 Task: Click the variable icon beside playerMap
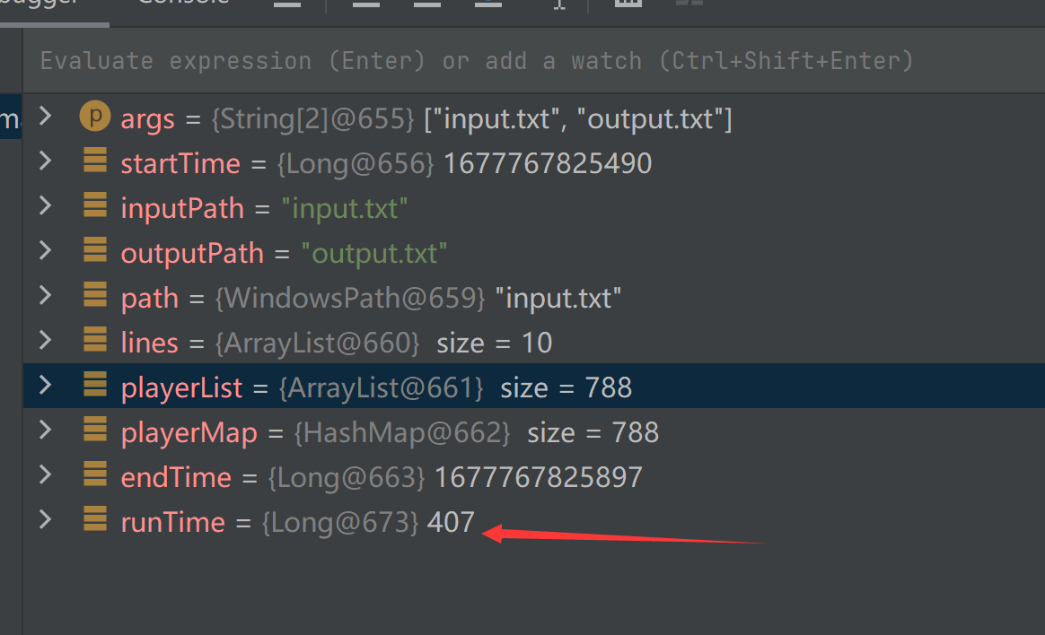(x=94, y=431)
